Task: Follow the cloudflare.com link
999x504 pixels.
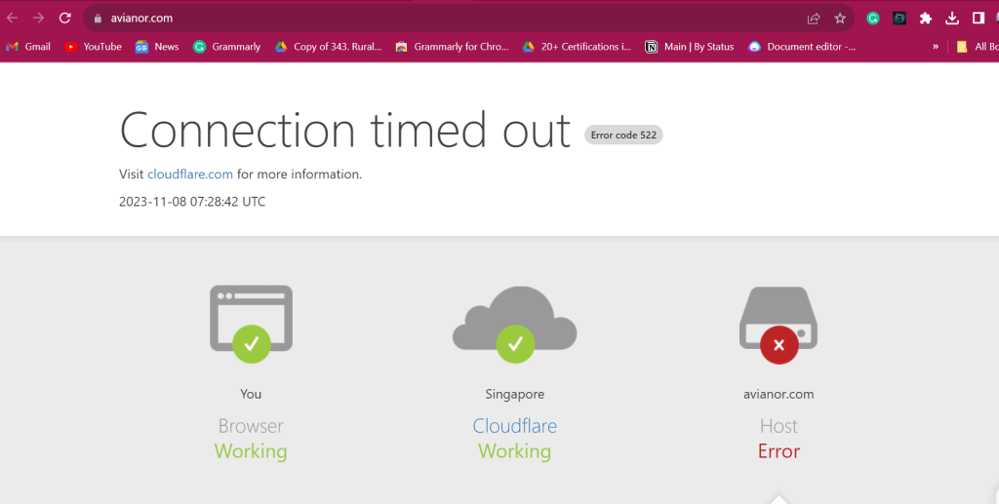Action: click(x=190, y=174)
